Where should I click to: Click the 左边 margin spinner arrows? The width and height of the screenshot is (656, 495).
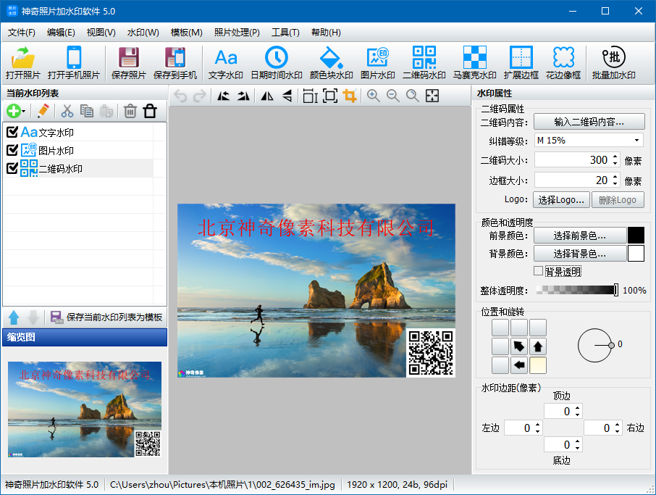click(x=537, y=428)
